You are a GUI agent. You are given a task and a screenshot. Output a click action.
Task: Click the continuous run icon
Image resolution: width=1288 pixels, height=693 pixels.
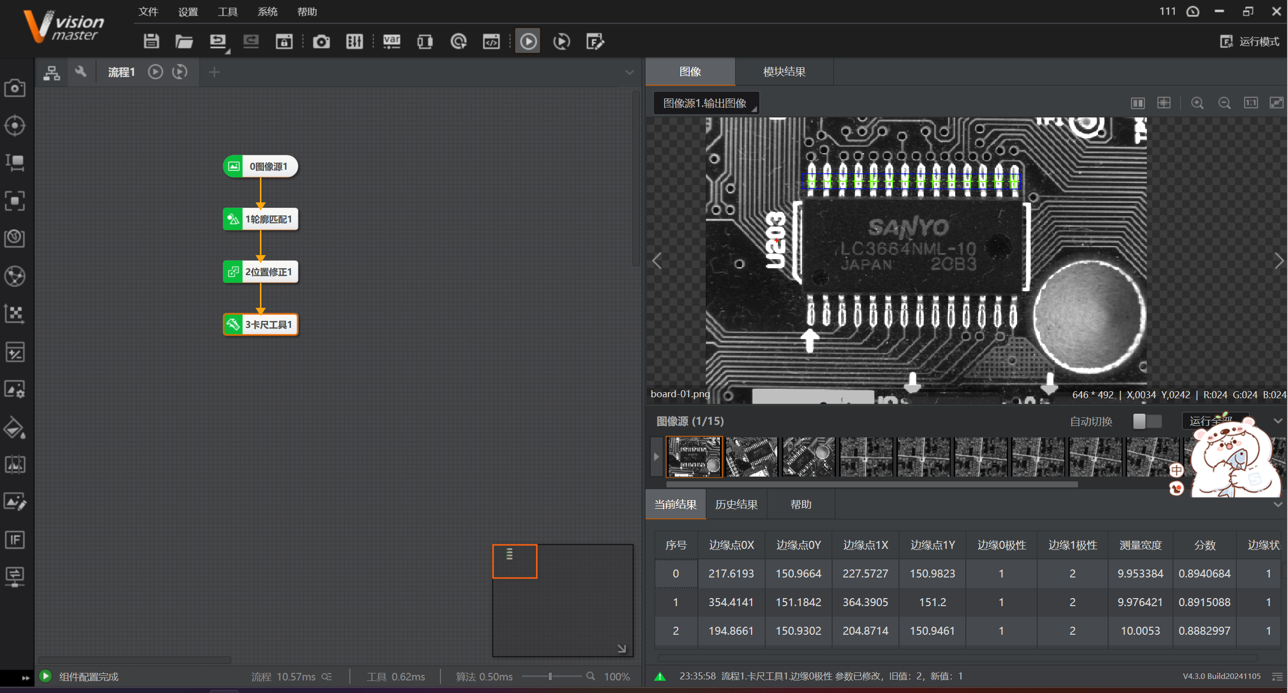tap(562, 41)
